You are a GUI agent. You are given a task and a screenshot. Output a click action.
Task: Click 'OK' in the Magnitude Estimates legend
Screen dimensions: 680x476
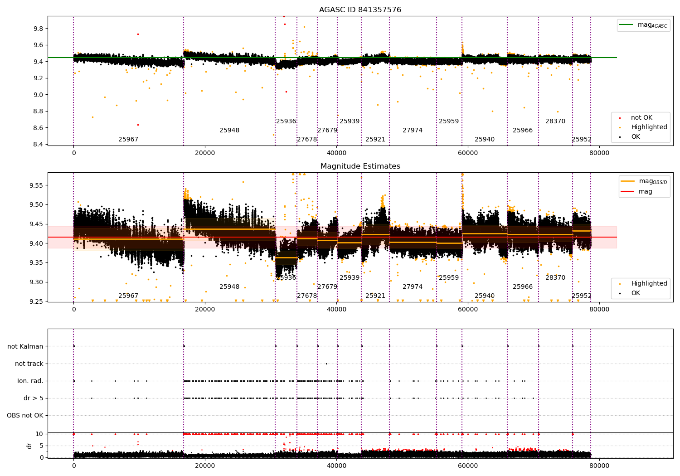tap(636, 293)
